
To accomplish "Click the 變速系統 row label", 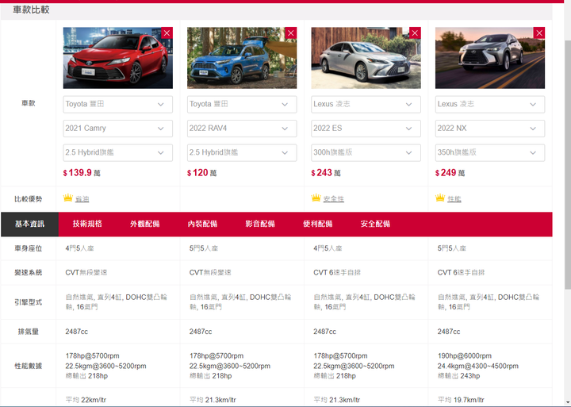I will (x=29, y=273).
